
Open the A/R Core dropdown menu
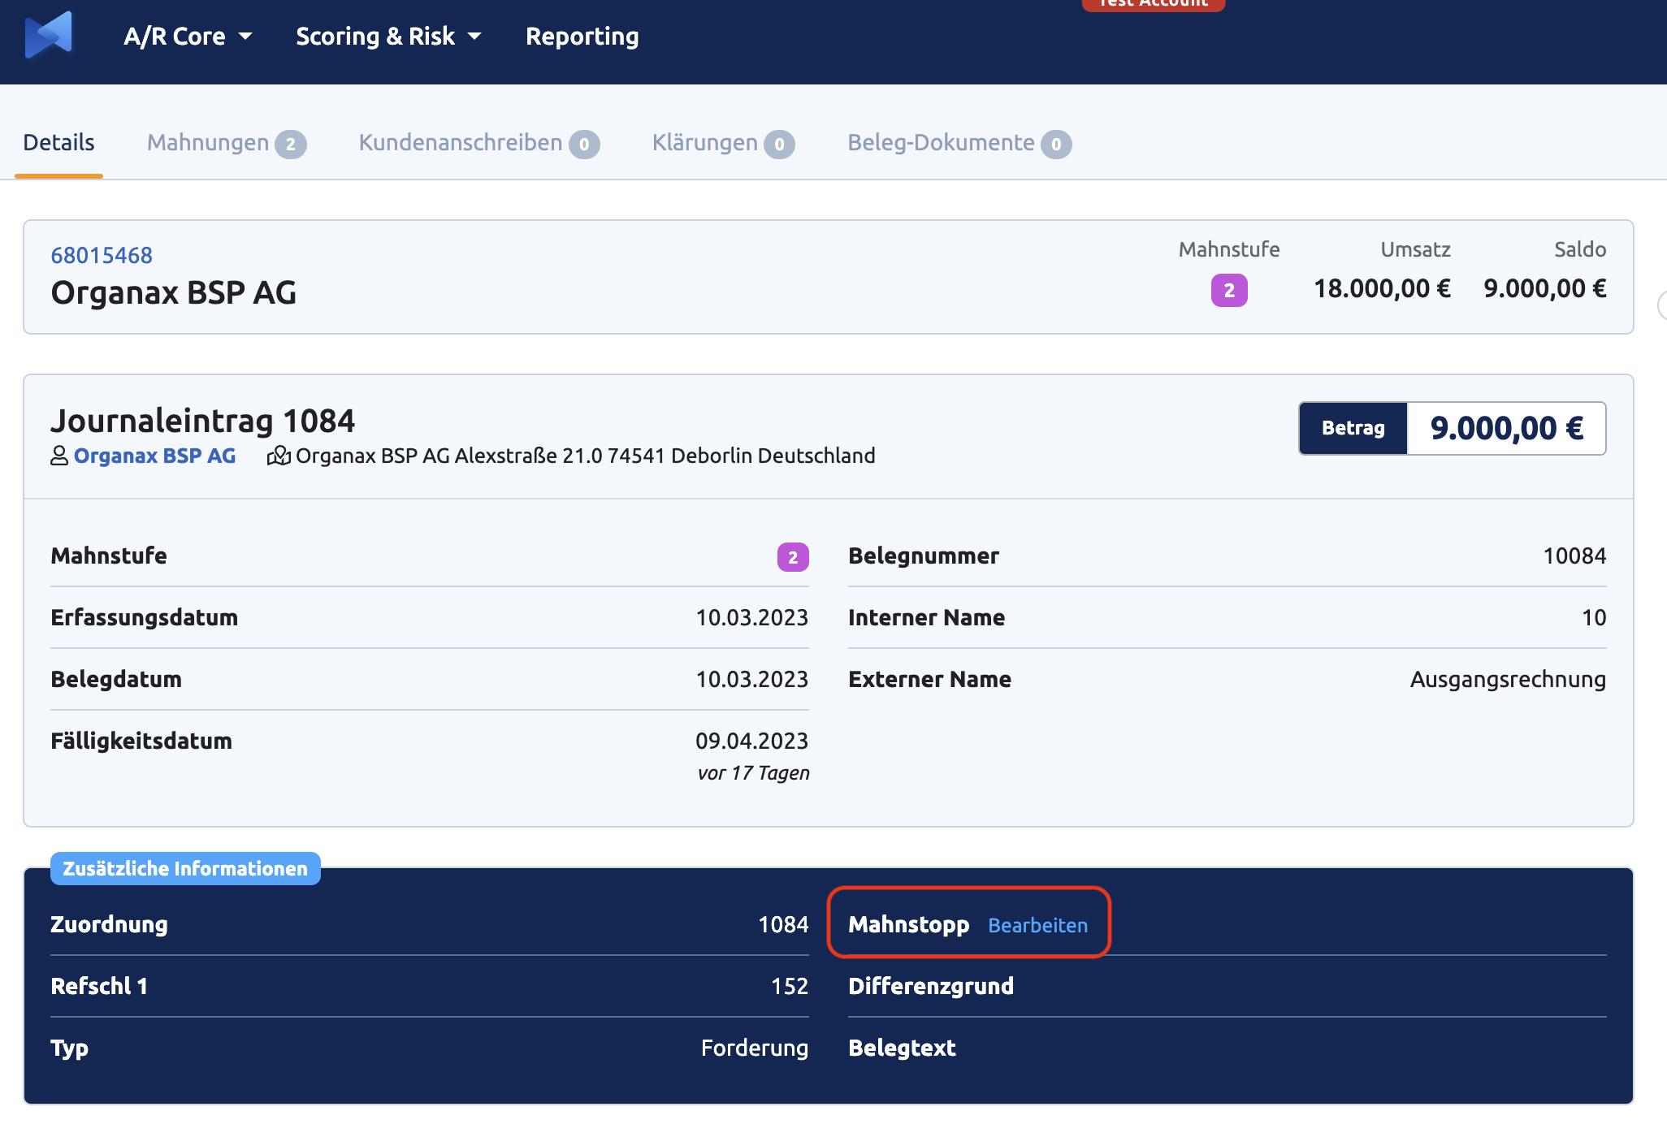[188, 37]
